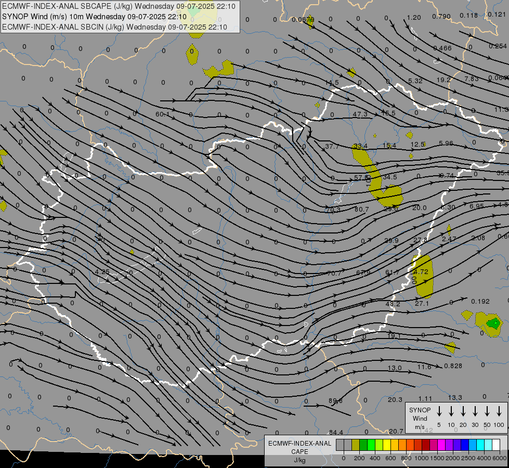
Task: Click the 13.0 value on the map
Action: (395, 368)
